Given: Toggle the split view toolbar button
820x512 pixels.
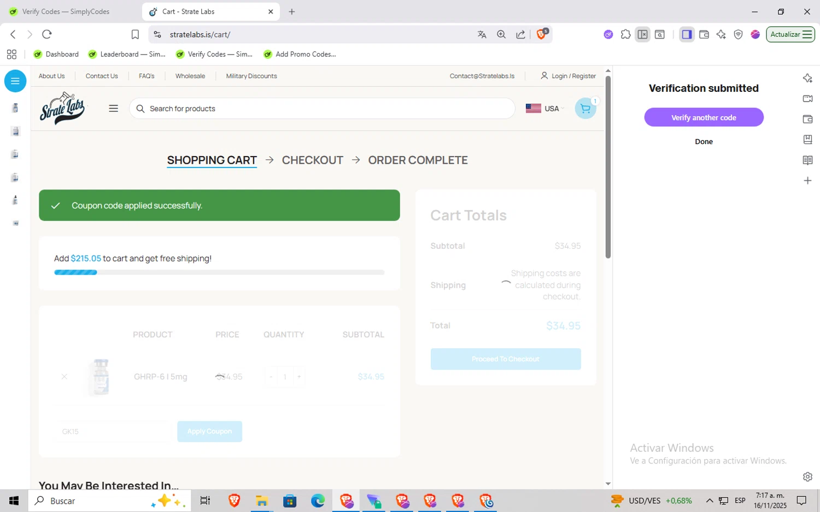Looking at the screenshot, I should (x=643, y=34).
